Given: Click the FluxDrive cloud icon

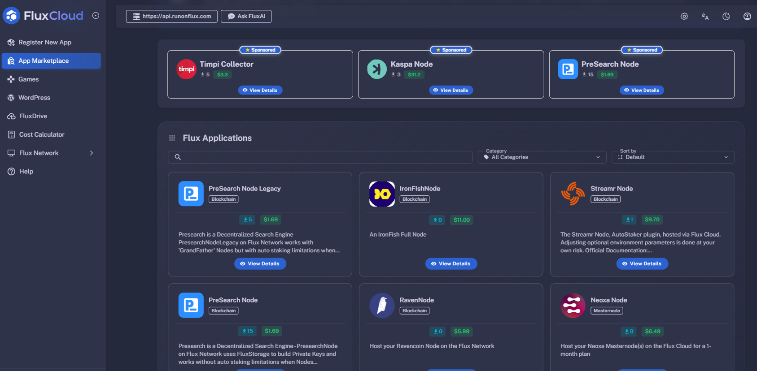Looking at the screenshot, I should pos(11,116).
